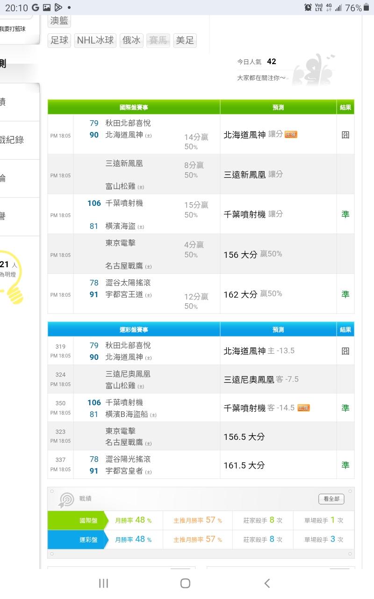Select the green 國際盤 record label
Image resolution: width=374 pixels, height=599 pixels.
click(x=77, y=520)
